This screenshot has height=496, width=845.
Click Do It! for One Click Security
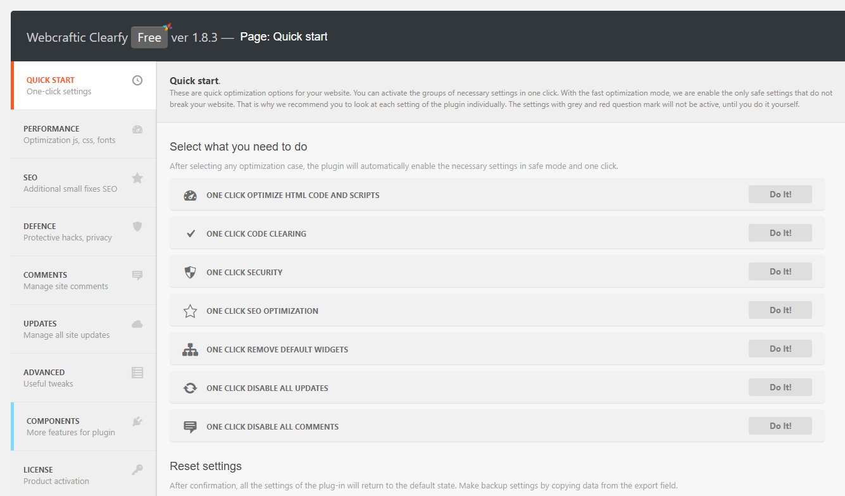(780, 271)
